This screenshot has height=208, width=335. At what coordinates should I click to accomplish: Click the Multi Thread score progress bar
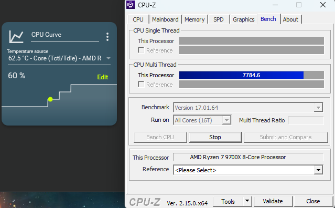[x=251, y=75]
